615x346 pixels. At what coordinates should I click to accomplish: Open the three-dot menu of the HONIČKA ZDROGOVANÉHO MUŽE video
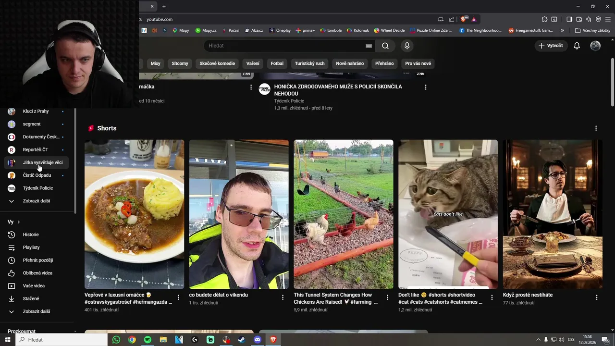click(425, 87)
